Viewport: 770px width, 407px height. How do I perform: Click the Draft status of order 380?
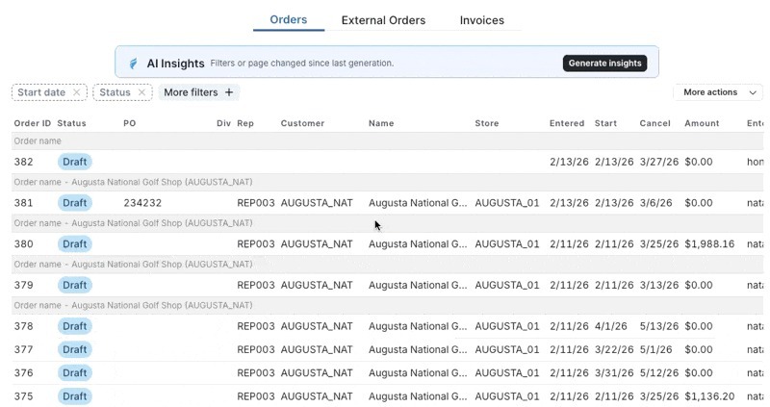(75, 244)
